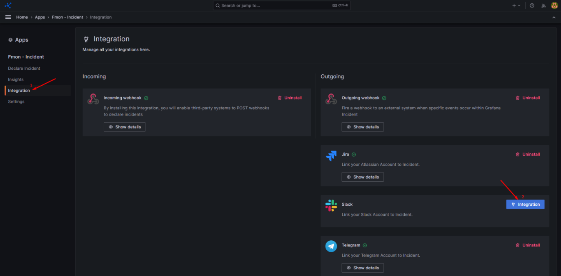Show details for Incoming webhook

pyautogui.click(x=125, y=127)
